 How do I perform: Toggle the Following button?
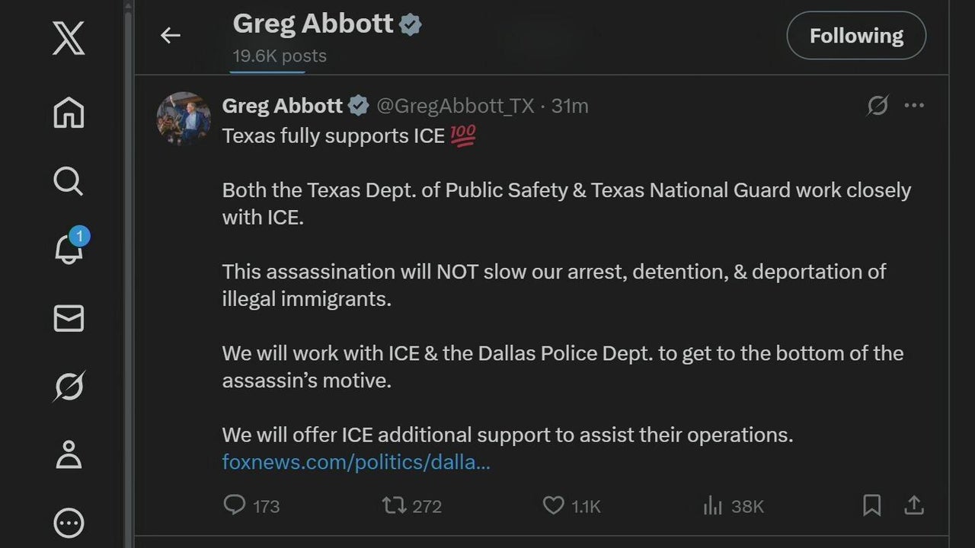(856, 36)
